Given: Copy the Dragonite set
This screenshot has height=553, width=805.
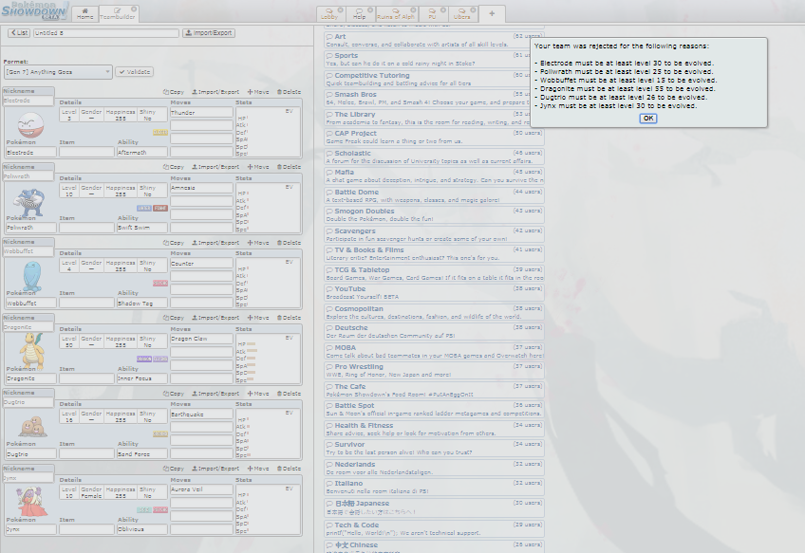Looking at the screenshot, I should pos(174,318).
